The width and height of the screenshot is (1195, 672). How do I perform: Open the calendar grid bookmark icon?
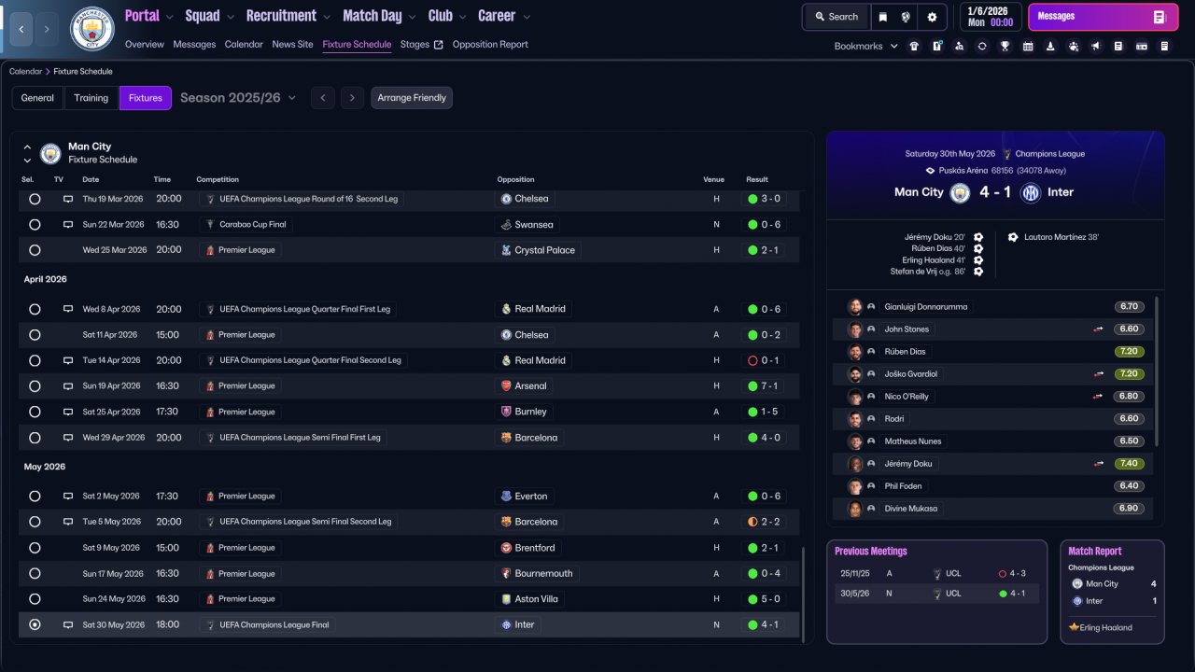click(1028, 46)
